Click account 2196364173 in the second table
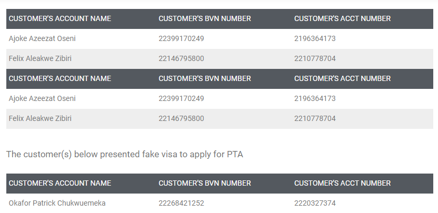This screenshot has width=438, height=213. click(315, 98)
